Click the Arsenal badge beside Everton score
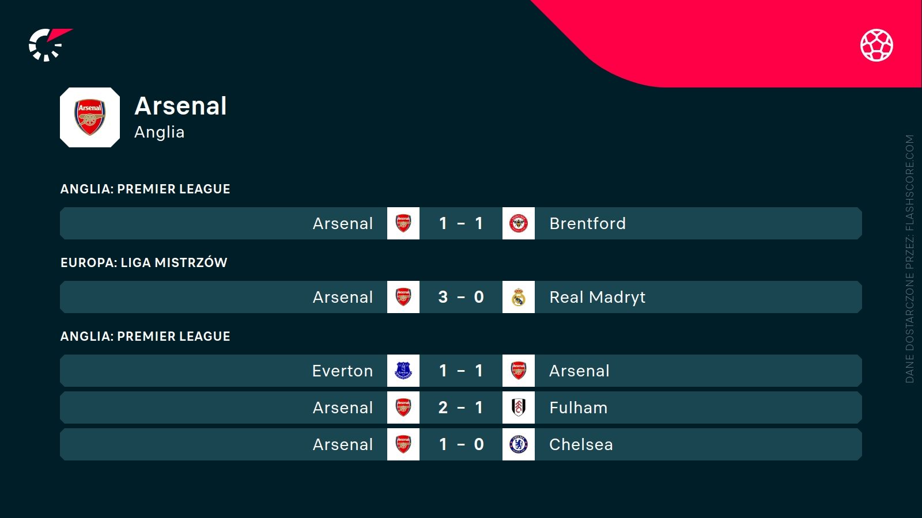The image size is (922, 518). [519, 371]
